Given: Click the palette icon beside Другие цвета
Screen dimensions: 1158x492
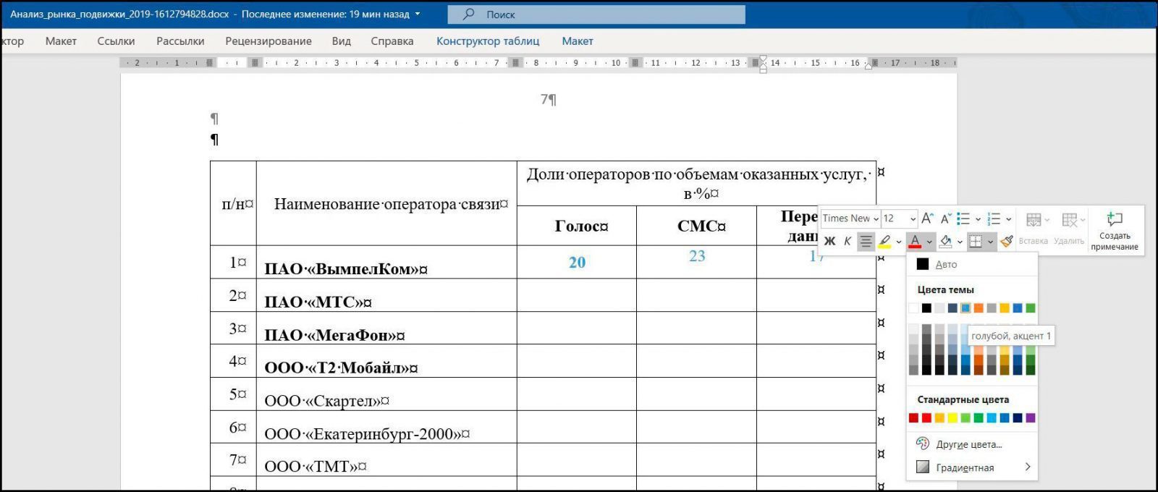Looking at the screenshot, I should click(x=922, y=444).
